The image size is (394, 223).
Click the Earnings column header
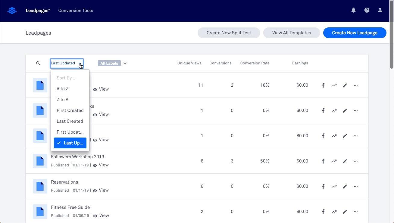pyautogui.click(x=300, y=63)
